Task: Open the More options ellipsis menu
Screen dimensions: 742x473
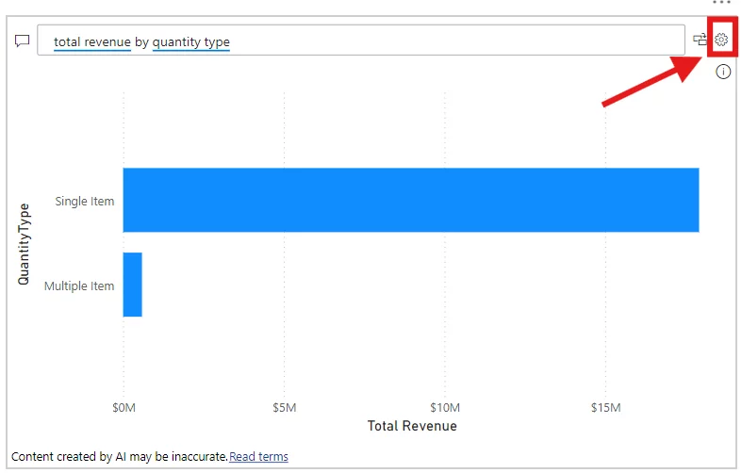Action: (x=722, y=4)
